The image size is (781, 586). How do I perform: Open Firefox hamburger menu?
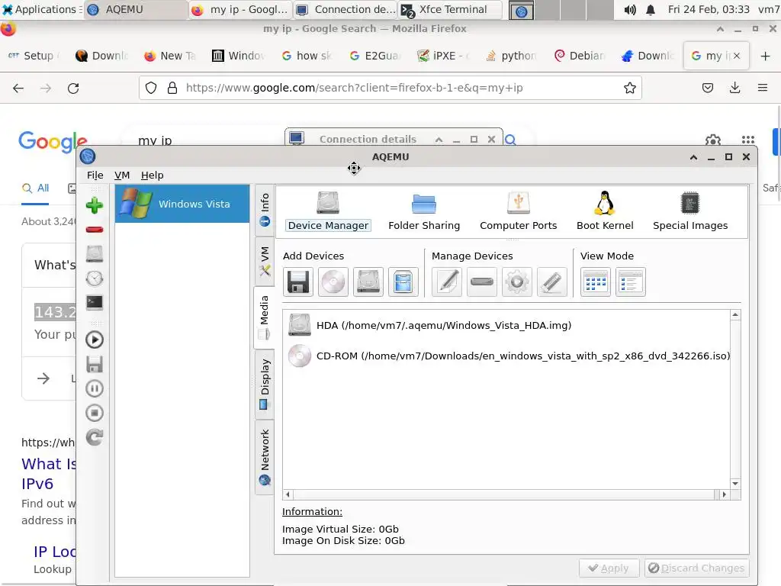[763, 89]
